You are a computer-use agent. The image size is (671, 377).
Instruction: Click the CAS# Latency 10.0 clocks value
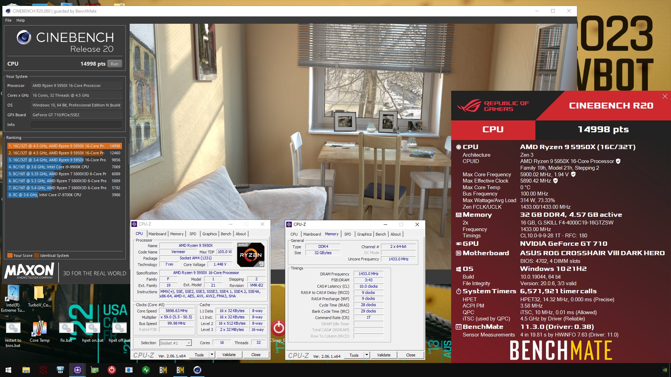tap(368, 286)
